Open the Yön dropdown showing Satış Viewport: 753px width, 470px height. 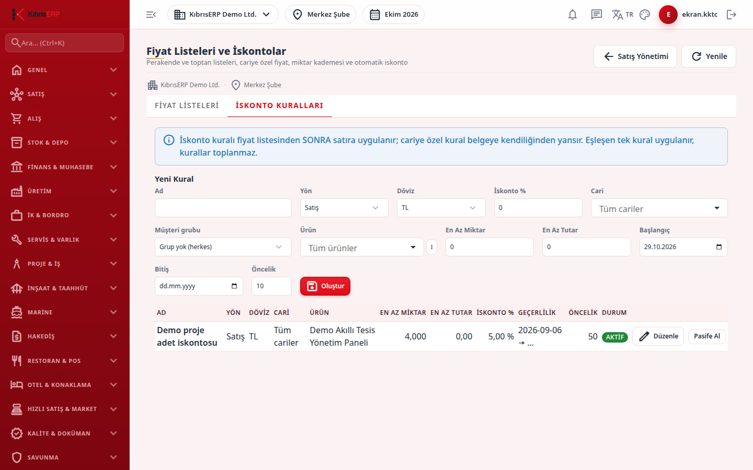pos(344,208)
